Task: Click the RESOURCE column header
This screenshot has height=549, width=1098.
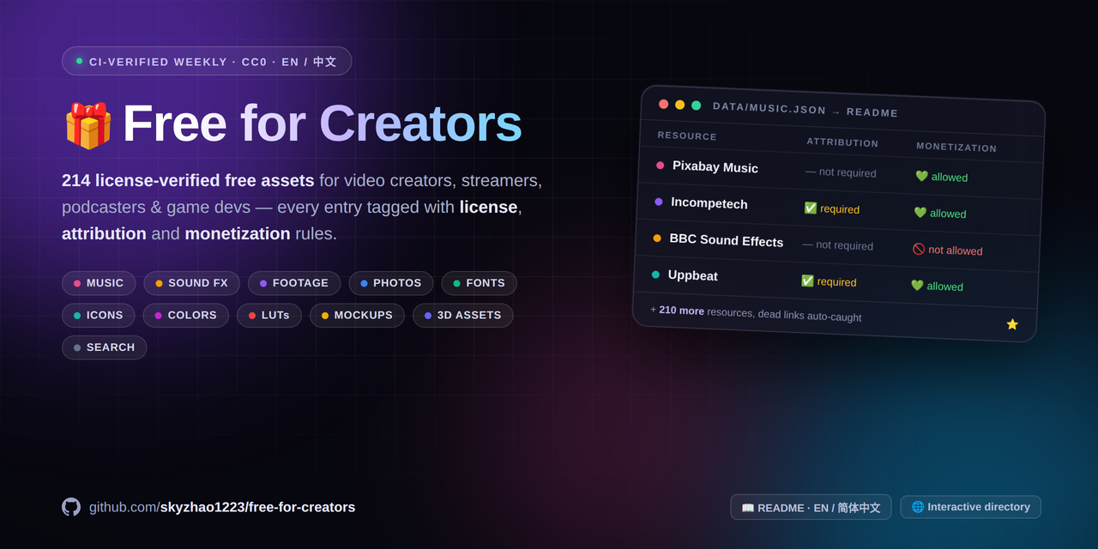Action: pos(687,136)
